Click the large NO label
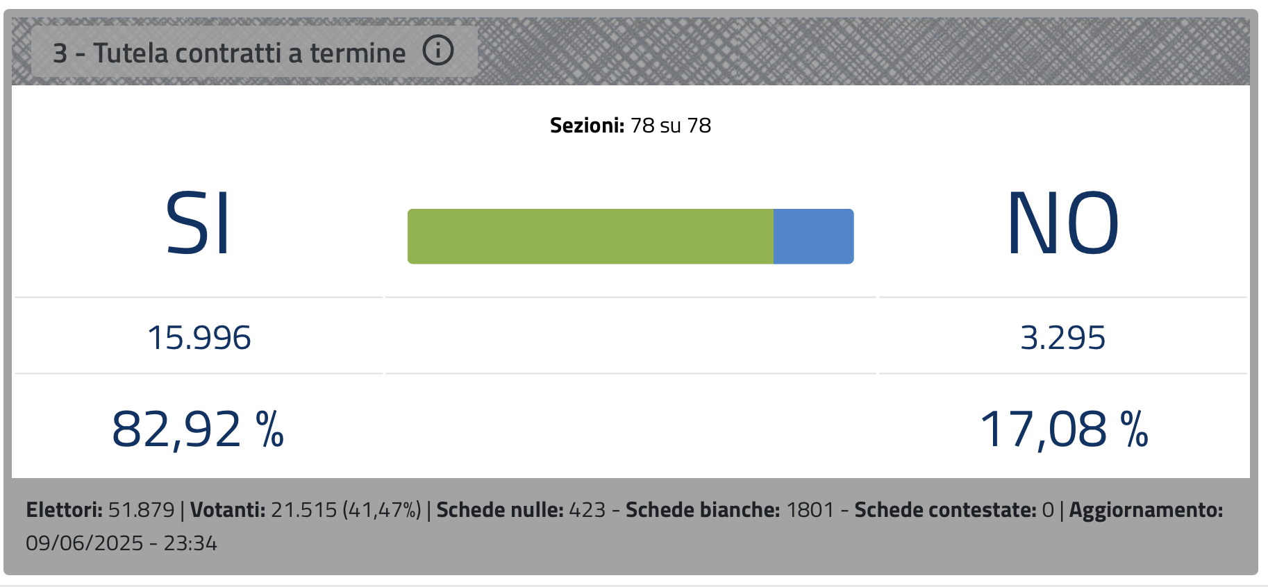Viewport: 1268px width, 587px height. 1063,223
